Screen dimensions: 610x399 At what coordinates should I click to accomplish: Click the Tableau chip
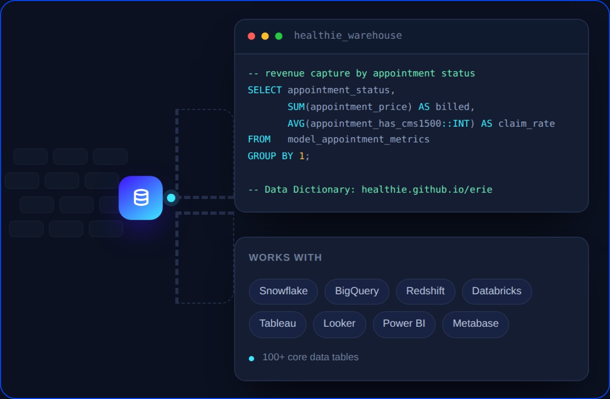tap(278, 324)
